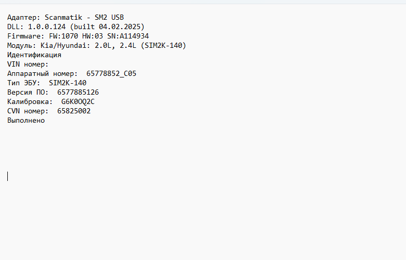Click the calibration code after Калибровка
Viewport: 406px width, 260px height.
(78, 102)
